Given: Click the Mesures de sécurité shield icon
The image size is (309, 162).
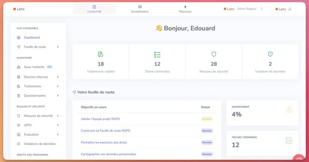Looking at the screenshot, I should click(x=18, y=116).
